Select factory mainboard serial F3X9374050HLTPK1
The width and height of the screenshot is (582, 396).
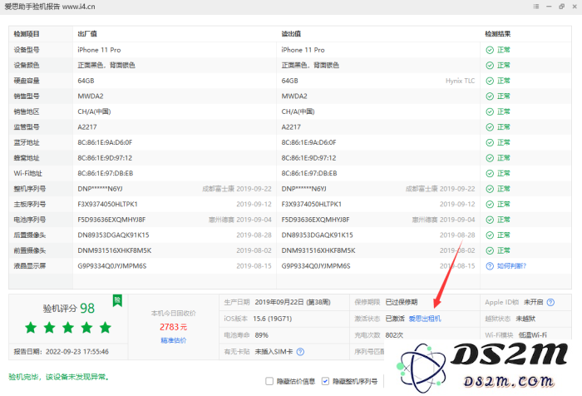click(x=107, y=205)
